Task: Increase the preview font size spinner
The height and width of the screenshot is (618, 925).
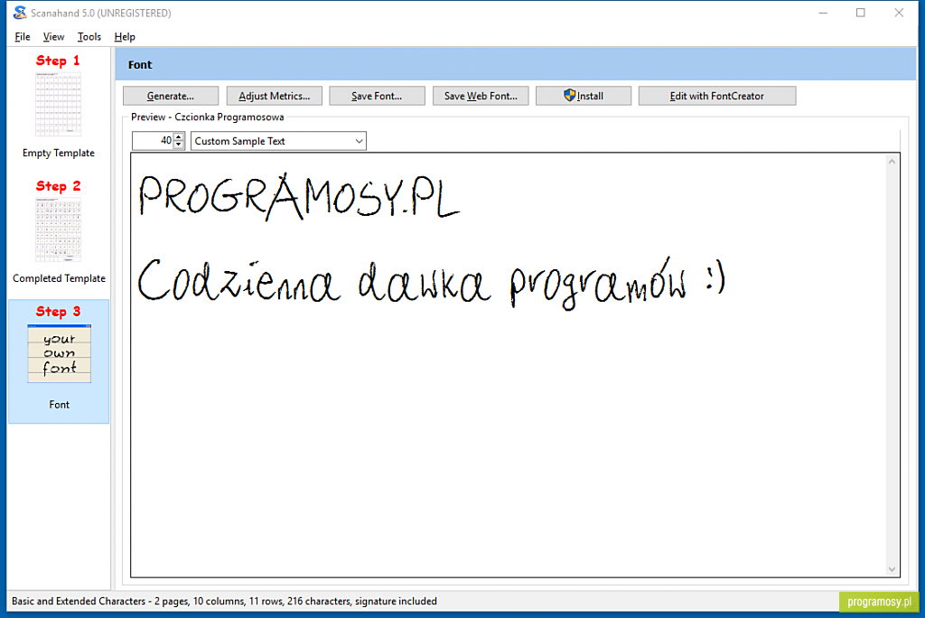Action: tap(179, 137)
